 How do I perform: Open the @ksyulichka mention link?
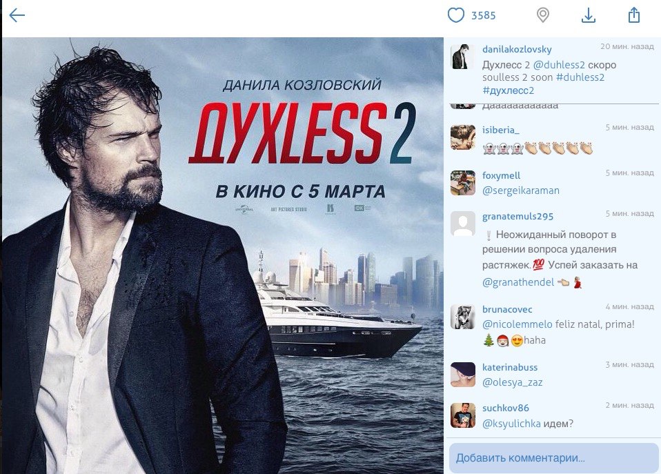coord(511,424)
